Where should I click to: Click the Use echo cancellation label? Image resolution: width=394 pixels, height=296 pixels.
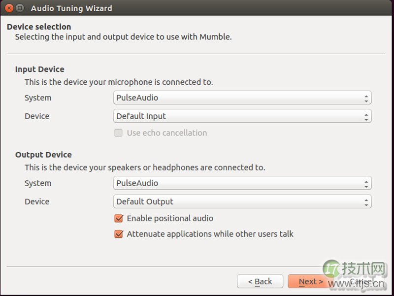[x=167, y=132]
